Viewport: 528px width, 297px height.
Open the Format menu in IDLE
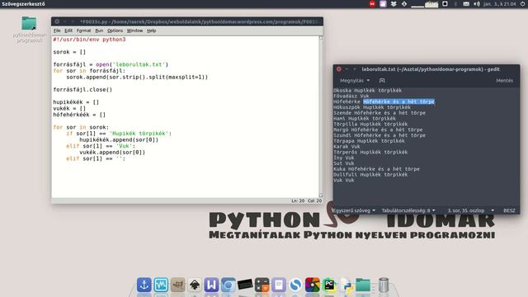[x=83, y=31]
